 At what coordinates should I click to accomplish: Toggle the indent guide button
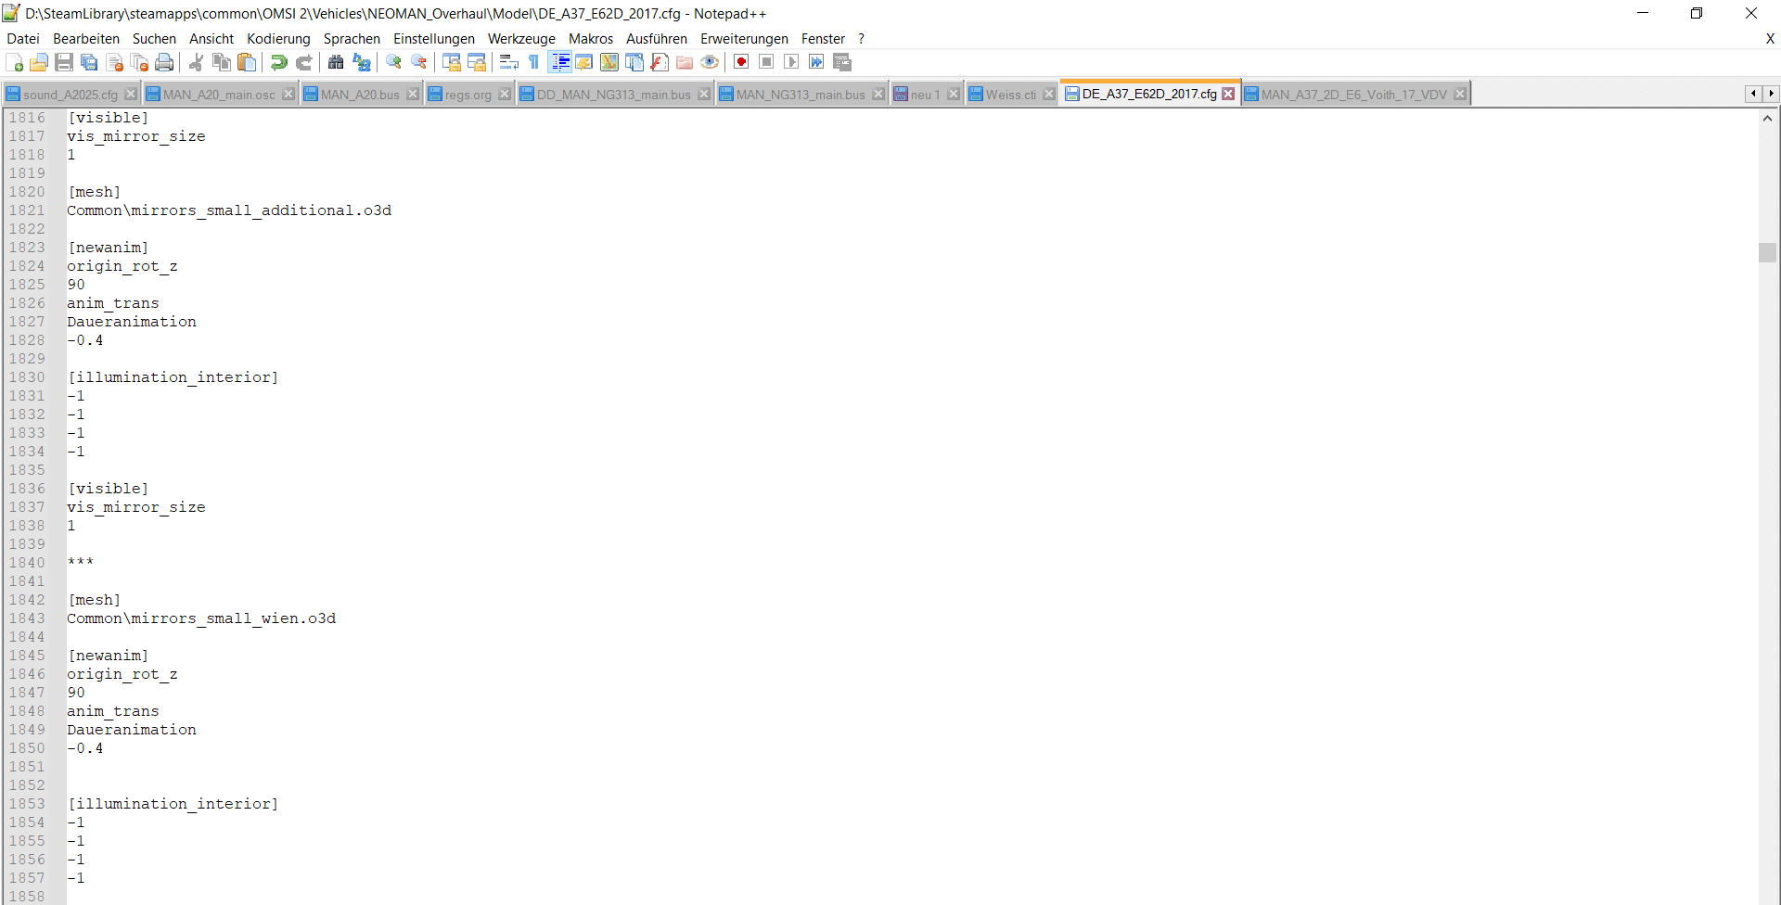(560, 62)
